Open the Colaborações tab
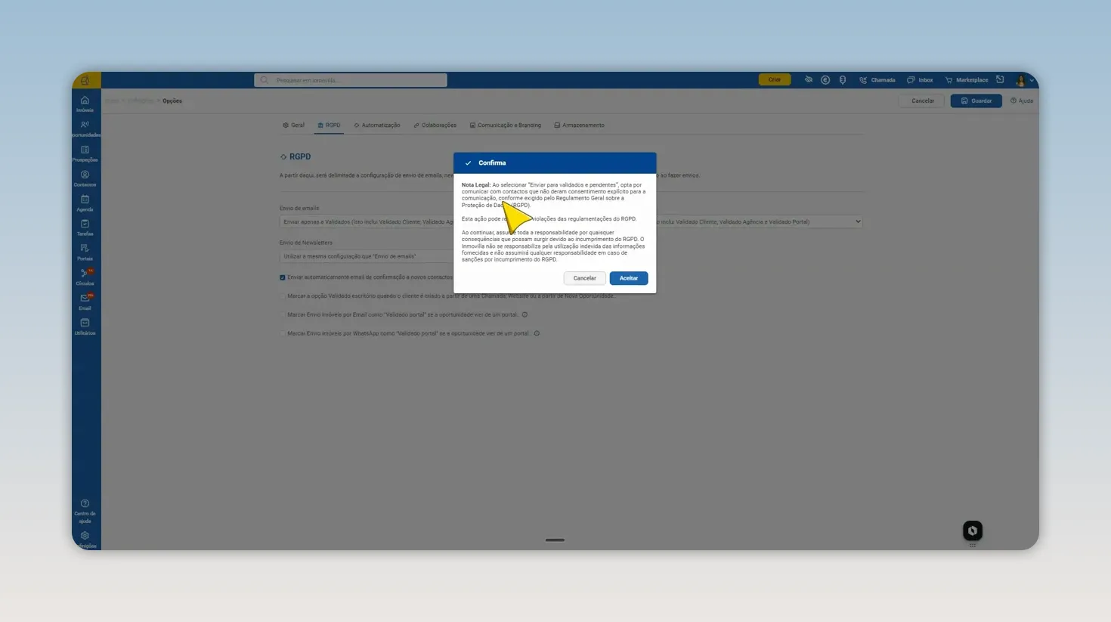This screenshot has height=622, width=1111. click(x=435, y=125)
